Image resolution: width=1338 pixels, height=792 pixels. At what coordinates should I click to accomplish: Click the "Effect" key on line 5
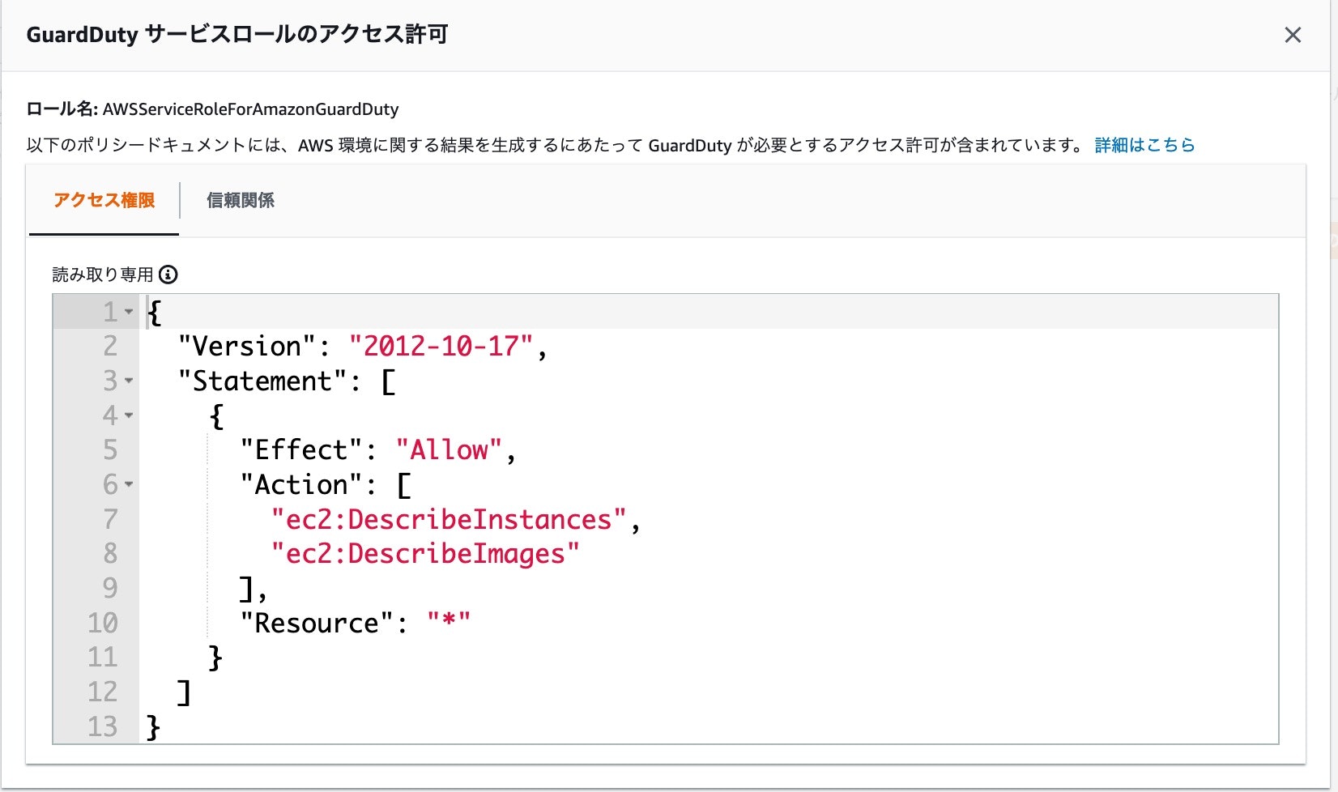(x=301, y=450)
